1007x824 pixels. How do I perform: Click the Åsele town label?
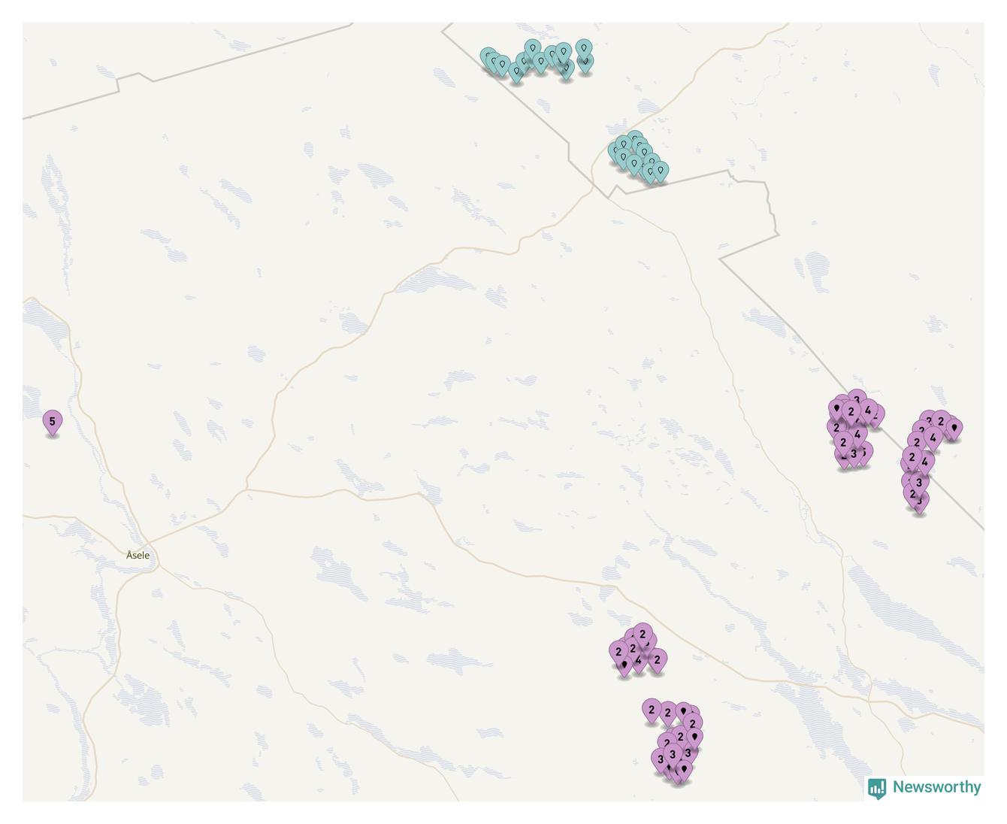coord(138,556)
